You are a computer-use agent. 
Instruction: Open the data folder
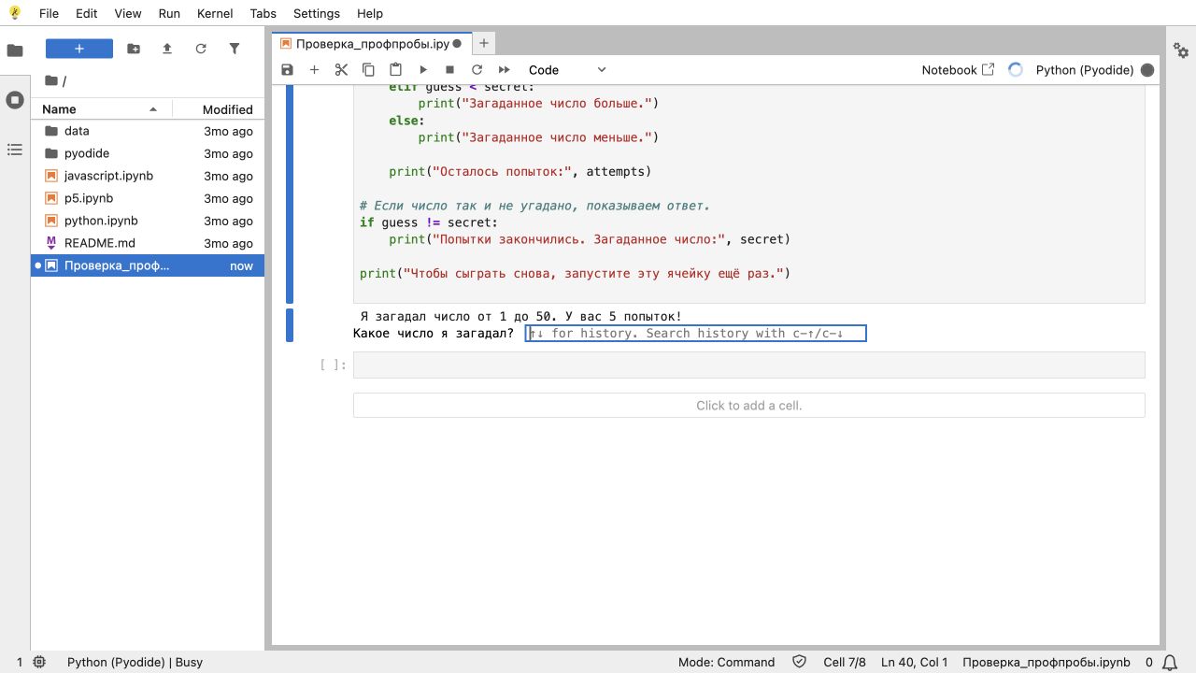pos(148,131)
